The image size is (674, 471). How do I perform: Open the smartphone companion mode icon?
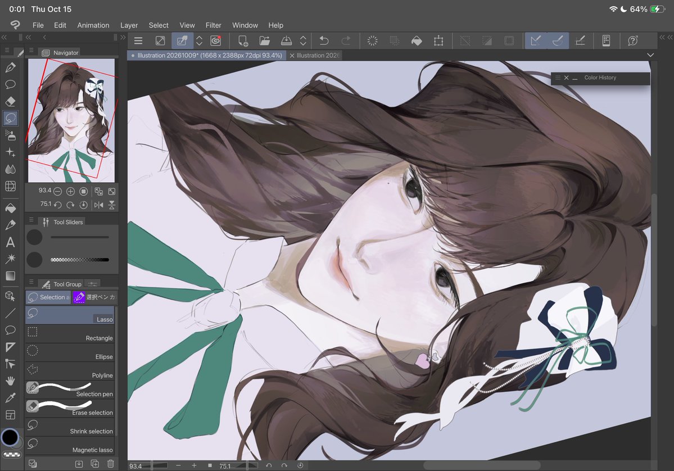pyautogui.click(x=606, y=41)
